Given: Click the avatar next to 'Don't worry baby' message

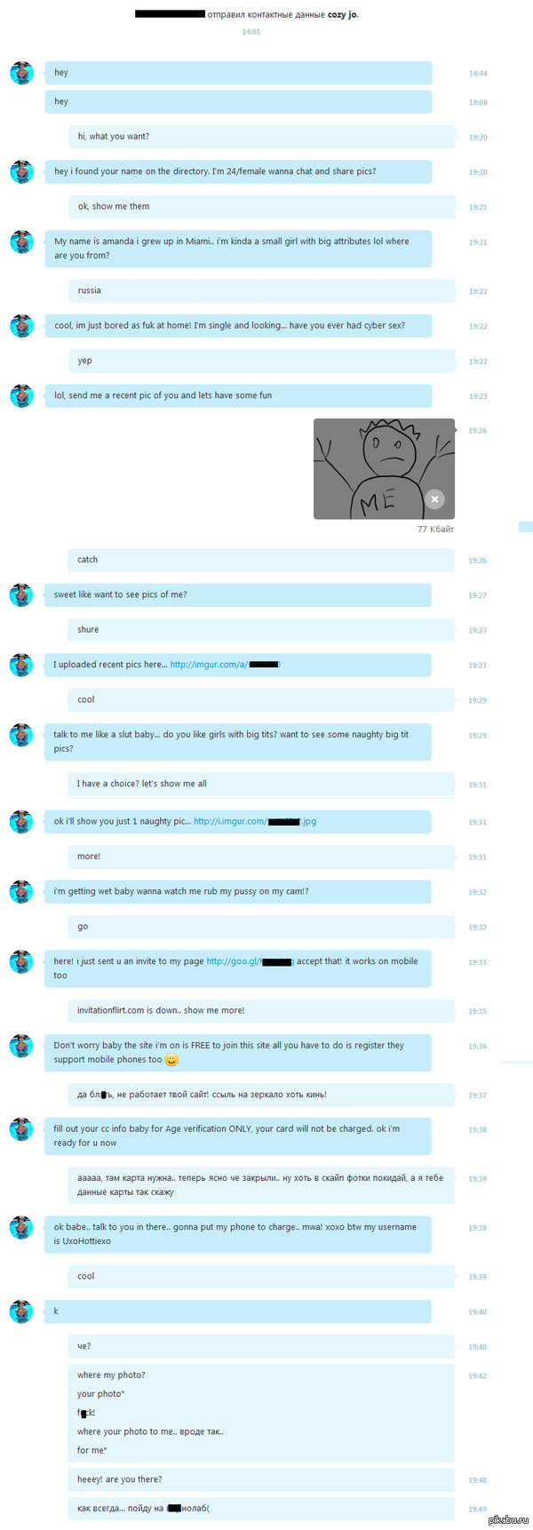Looking at the screenshot, I should click(21, 1046).
